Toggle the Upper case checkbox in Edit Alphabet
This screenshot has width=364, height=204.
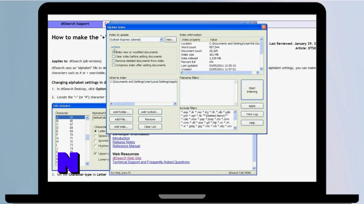pos(95,154)
